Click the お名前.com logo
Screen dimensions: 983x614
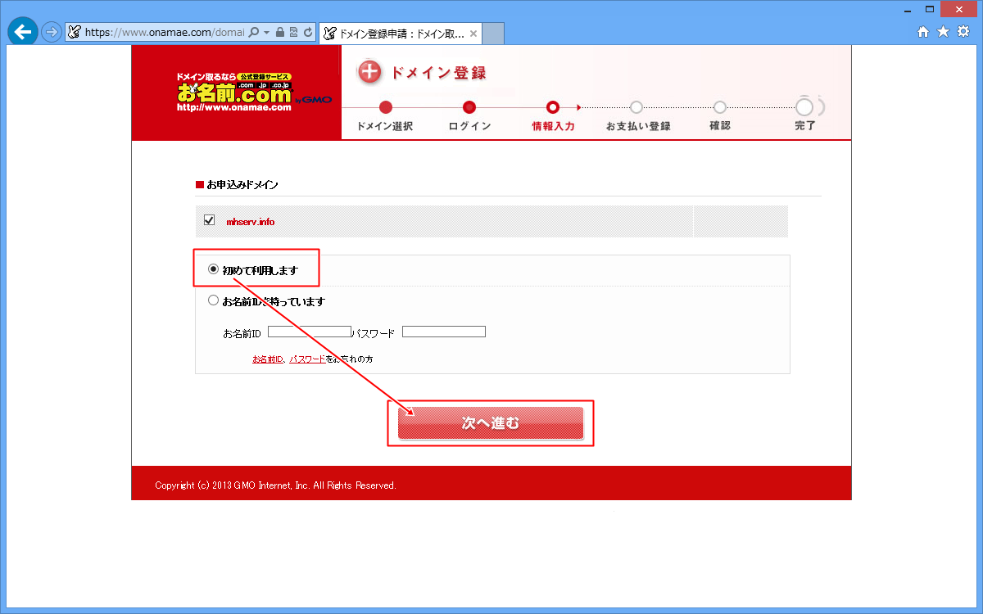235,92
